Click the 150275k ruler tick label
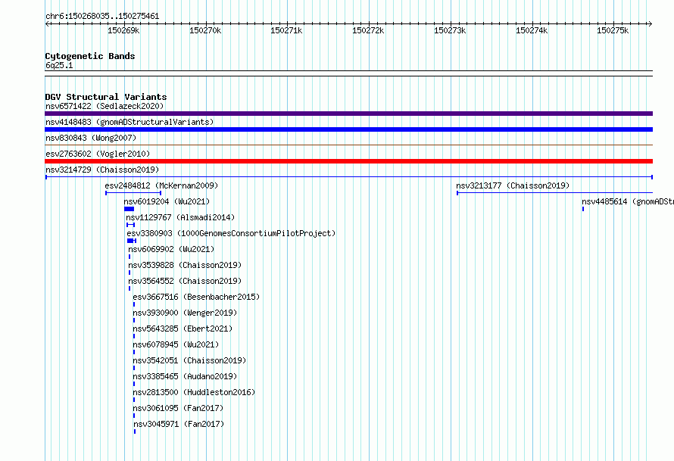This screenshot has height=461, width=674. coord(613,30)
